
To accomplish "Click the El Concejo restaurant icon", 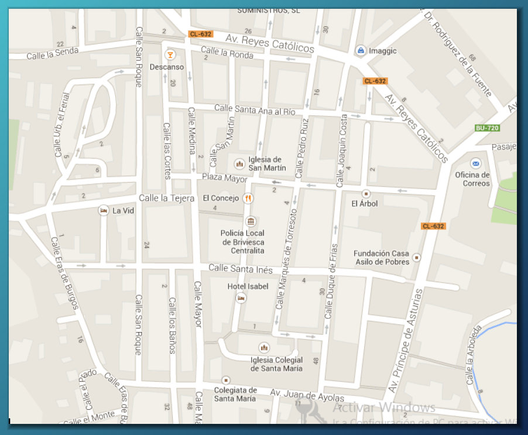I will [x=248, y=198].
